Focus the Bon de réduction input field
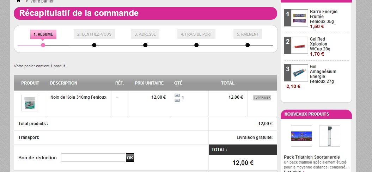Screen dimensions: 372x172 93,158
